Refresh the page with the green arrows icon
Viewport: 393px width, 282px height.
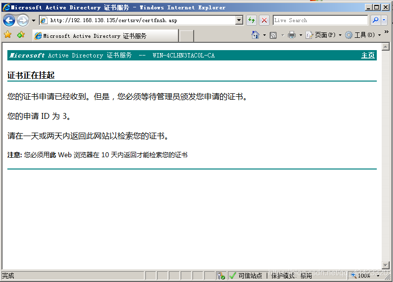pyautogui.click(x=252, y=20)
